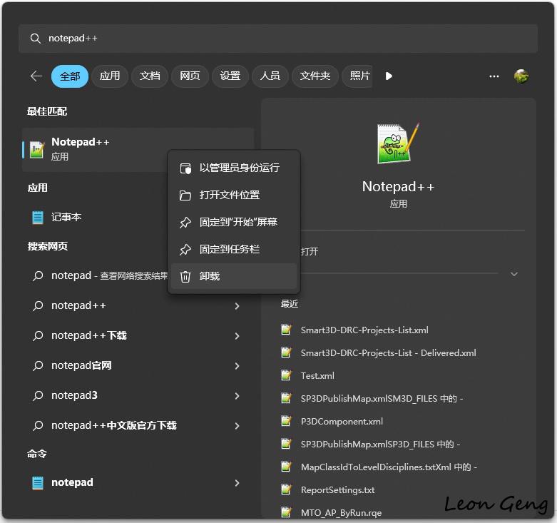Click file icon beside MTO_AP_ByRun.rqe
Image resolution: width=557 pixels, height=523 pixels.
286,513
